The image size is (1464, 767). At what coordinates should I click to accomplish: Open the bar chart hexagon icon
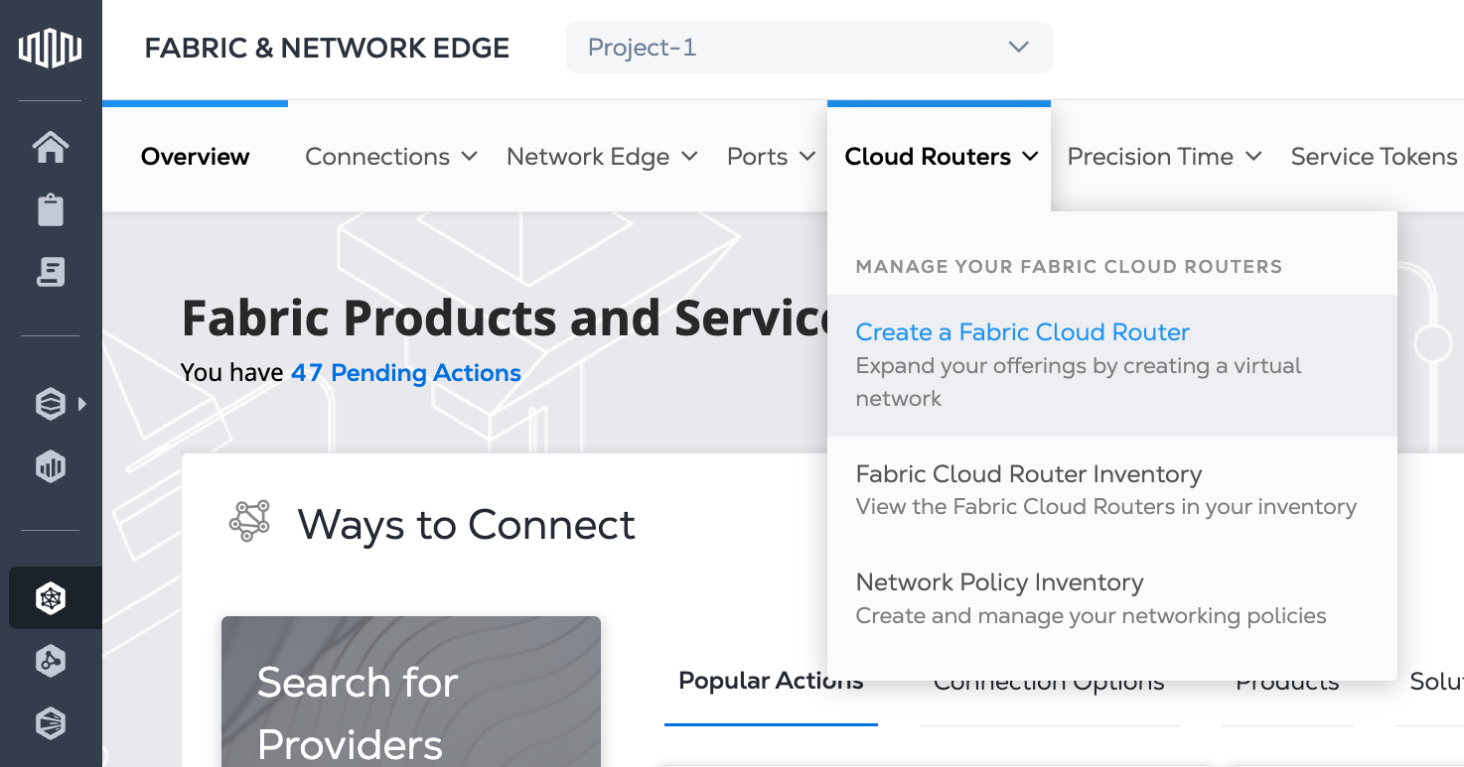[51, 466]
